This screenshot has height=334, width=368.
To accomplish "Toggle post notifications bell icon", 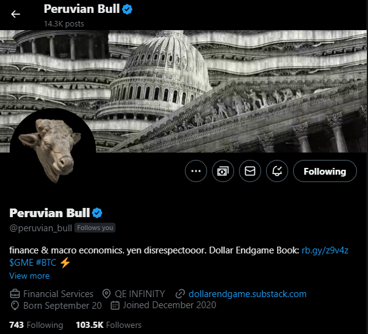I will pos(277,171).
